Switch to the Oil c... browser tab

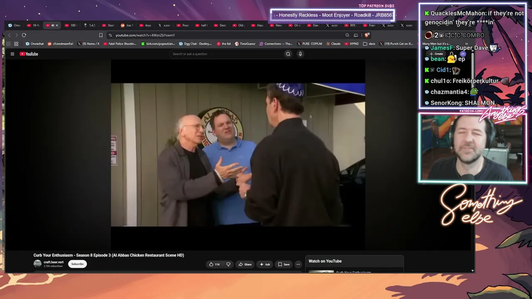click(296, 25)
